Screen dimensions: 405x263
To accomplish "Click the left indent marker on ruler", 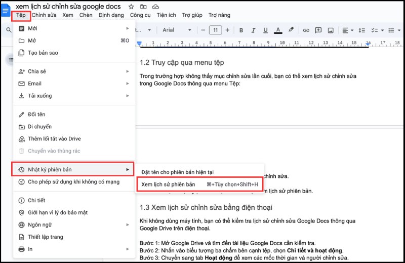I will pos(139,44).
